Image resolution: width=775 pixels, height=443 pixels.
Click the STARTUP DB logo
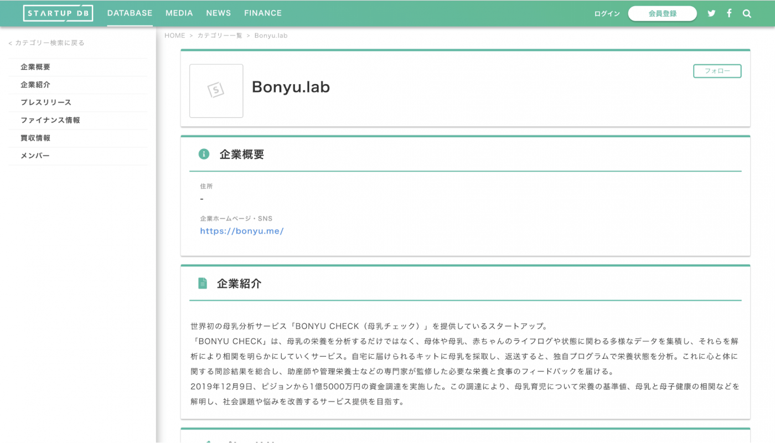(58, 13)
